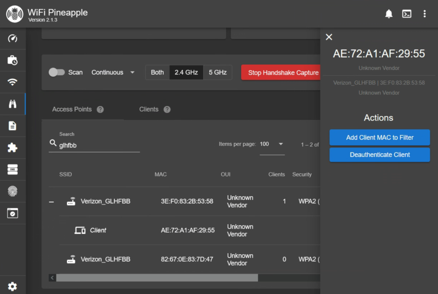The image size is (438, 294).
Task: Open the DNS server icon in sidebar
Action: (12, 169)
